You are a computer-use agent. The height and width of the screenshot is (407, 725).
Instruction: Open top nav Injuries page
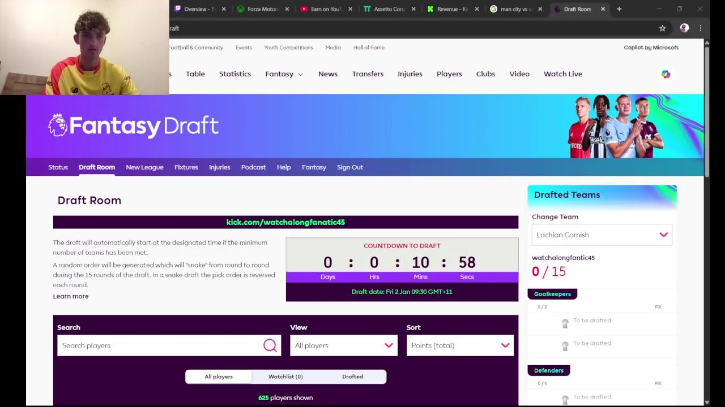(410, 74)
